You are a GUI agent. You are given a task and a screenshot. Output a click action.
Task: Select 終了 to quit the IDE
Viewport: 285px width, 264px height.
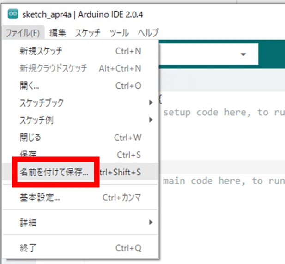pos(80,248)
